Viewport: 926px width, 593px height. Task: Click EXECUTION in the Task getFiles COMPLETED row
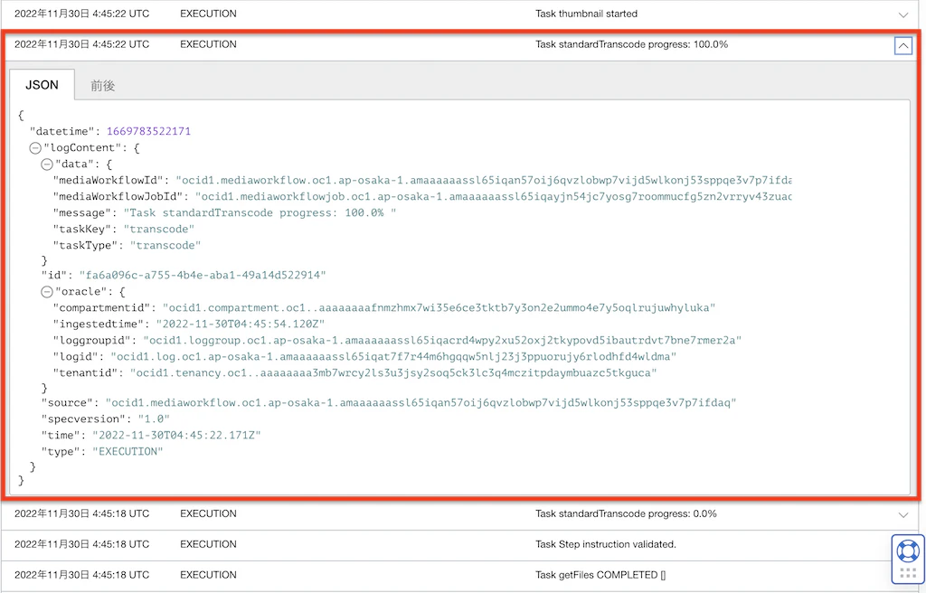pos(209,575)
